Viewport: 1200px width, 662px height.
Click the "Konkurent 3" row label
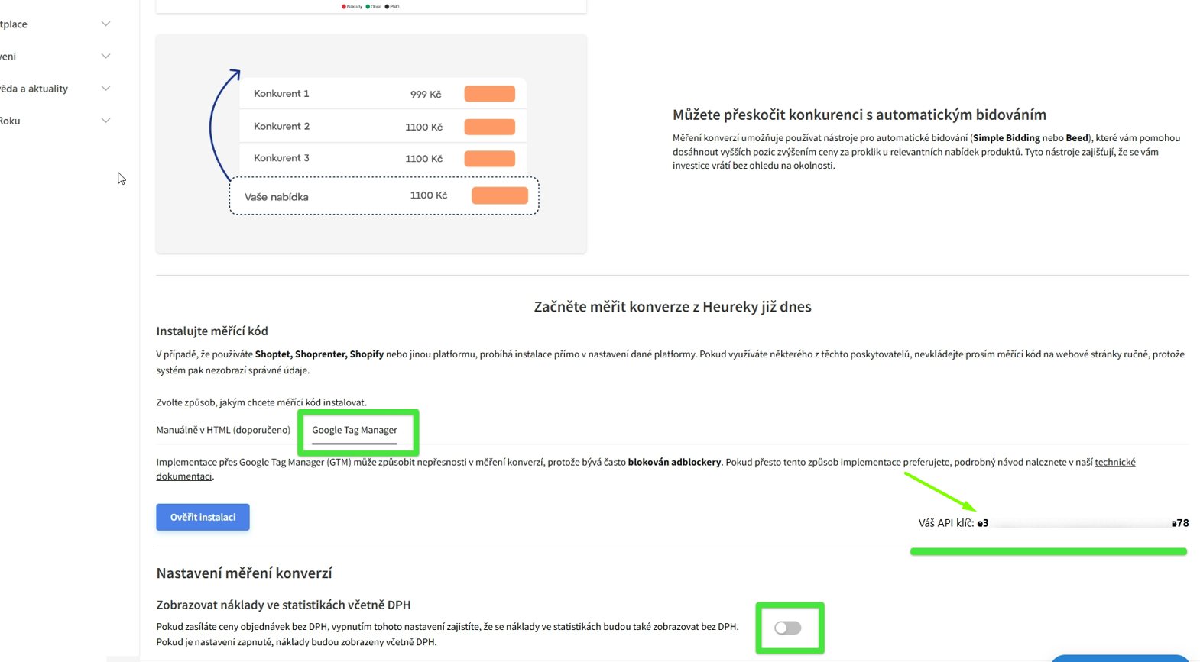(x=281, y=158)
